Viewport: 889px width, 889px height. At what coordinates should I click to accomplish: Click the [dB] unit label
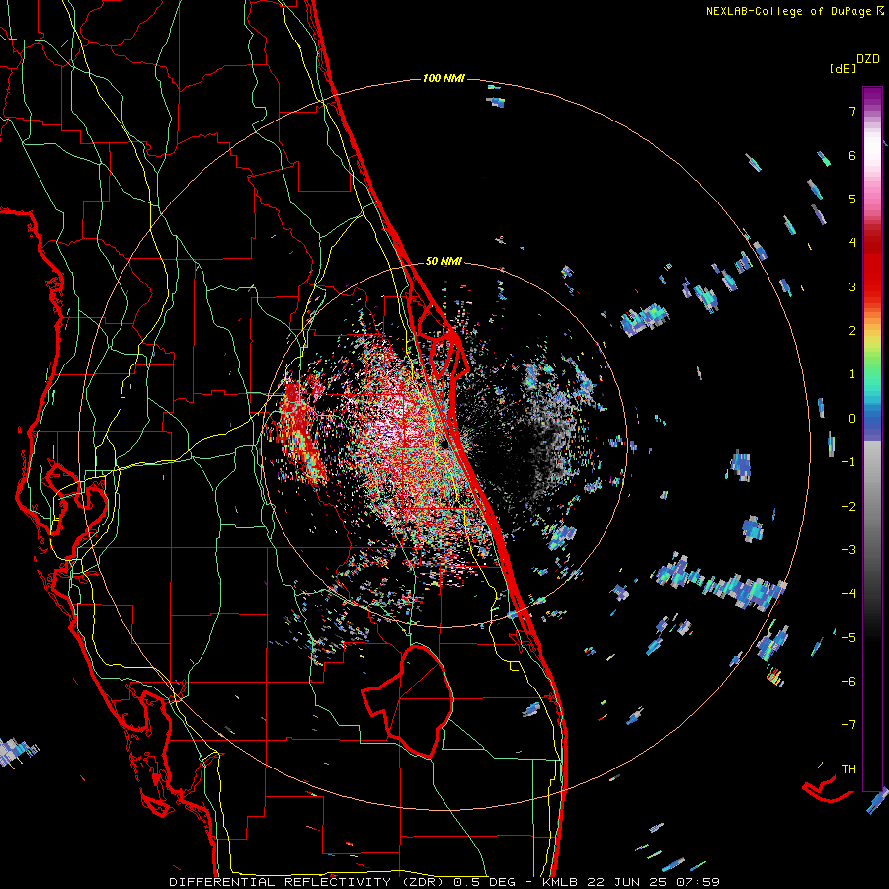pos(843,69)
